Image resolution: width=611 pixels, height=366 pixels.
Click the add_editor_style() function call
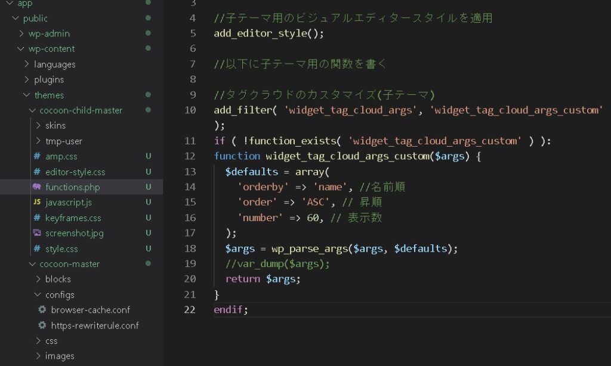(269, 33)
